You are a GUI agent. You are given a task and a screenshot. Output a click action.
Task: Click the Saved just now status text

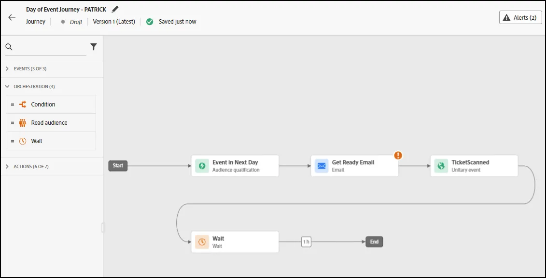pyautogui.click(x=178, y=22)
